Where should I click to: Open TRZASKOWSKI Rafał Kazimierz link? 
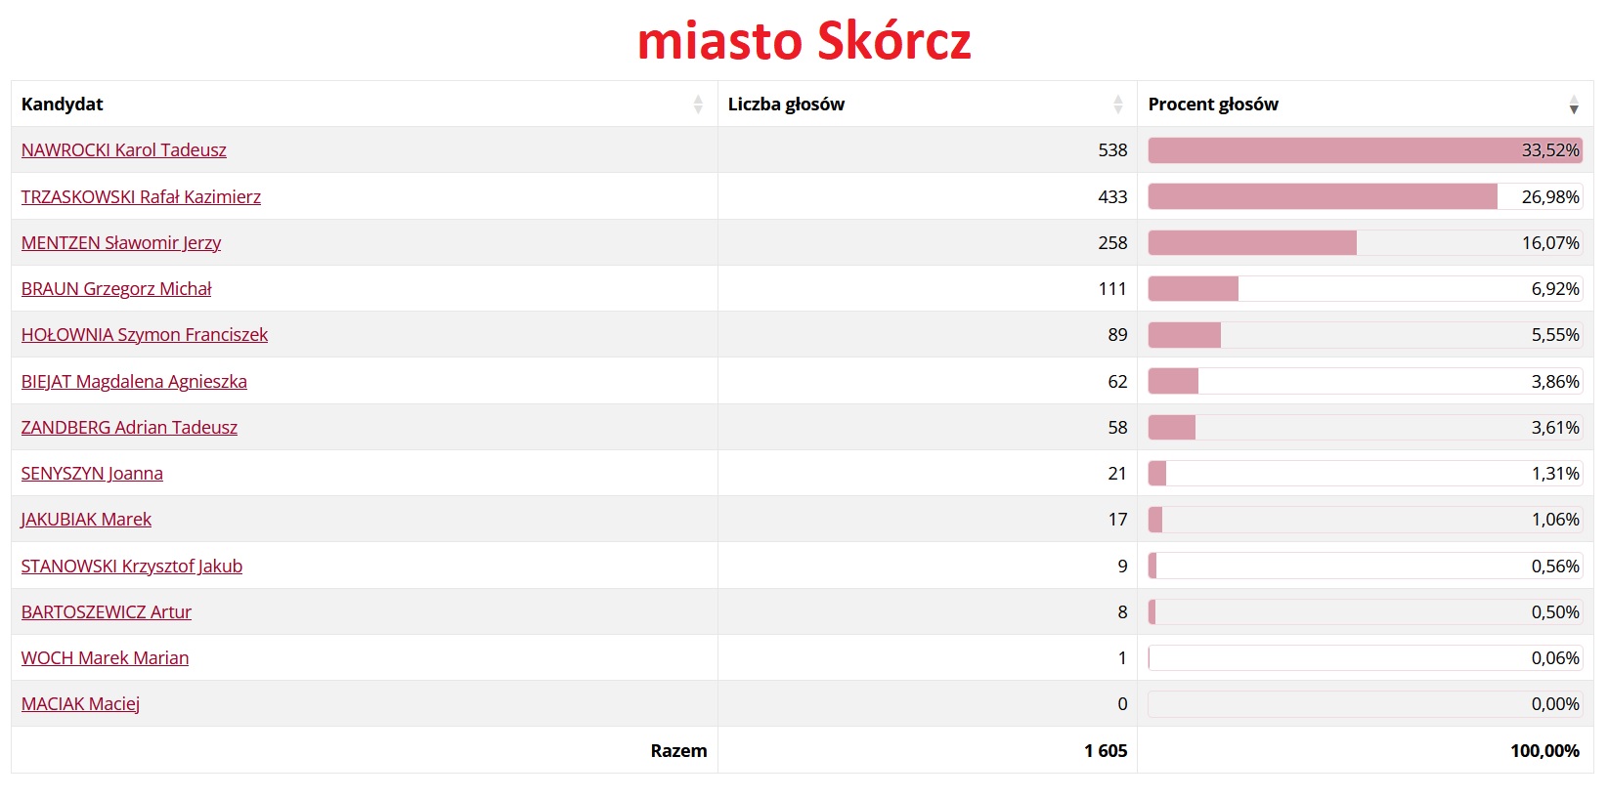pyautogui.click(x=141, y=197)
